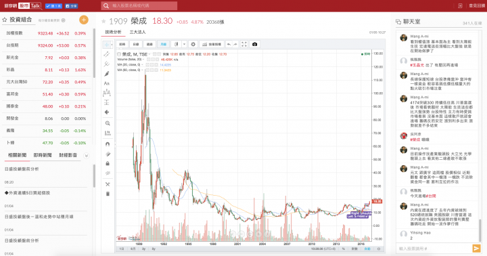Select the zoom in magnifier tool
The image size is (487, 256).
point(108,123)
